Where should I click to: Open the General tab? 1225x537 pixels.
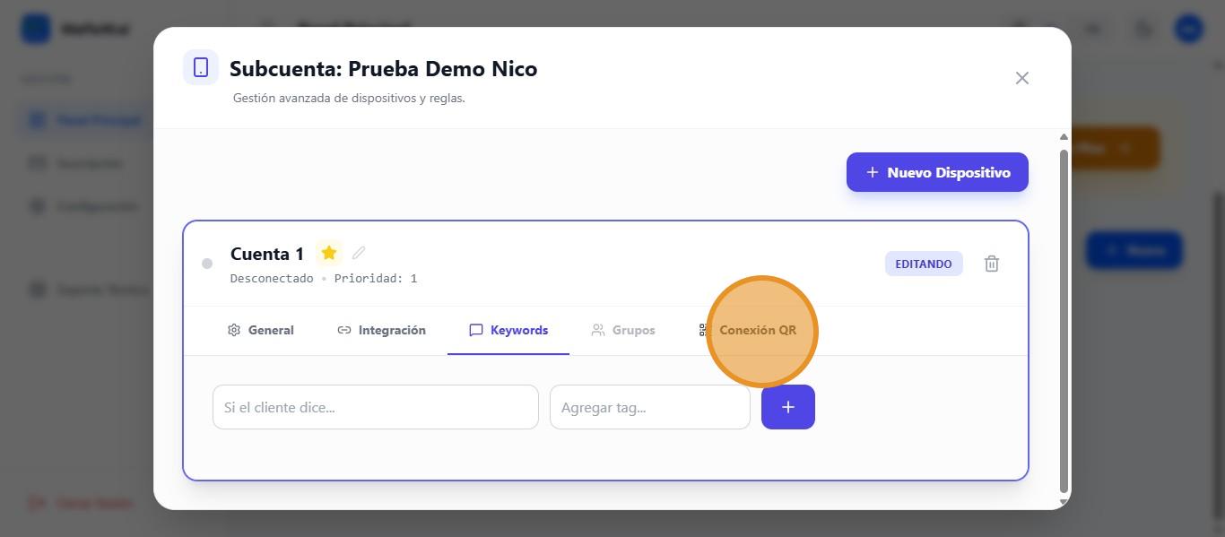tap(261, 330)
